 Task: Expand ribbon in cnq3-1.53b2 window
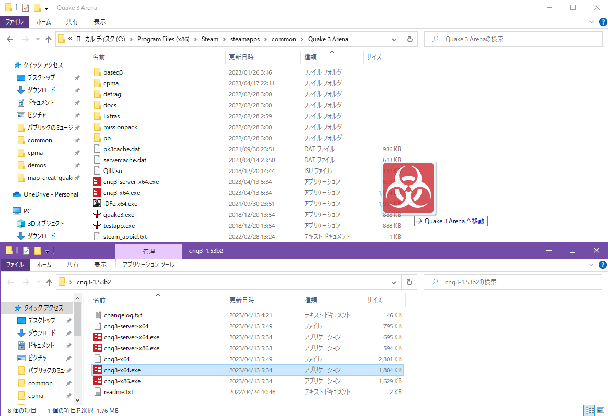pyautogui.click(x=591, y=265)
